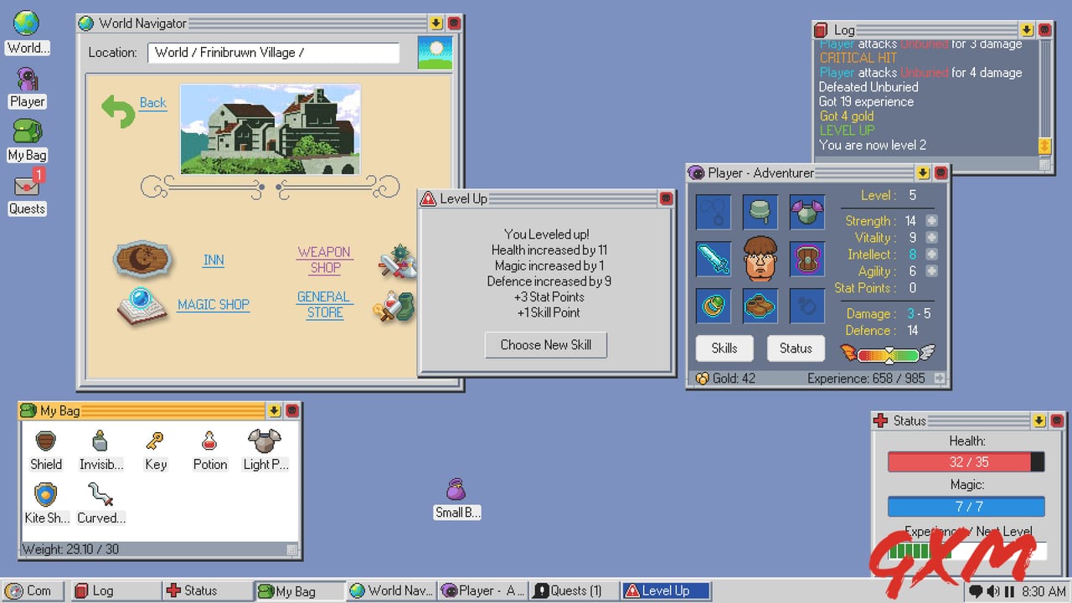Viewport: 1072px width, 603px height.
Task: Switch to the Status tab
Action: (796, 348)
